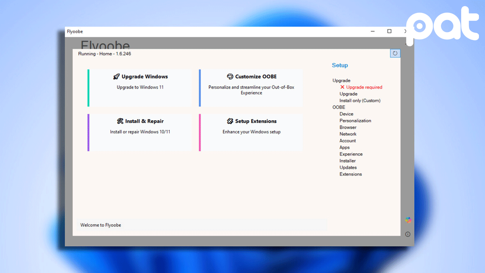Click the Running - Home - 1.6.246 label
485x273 pixels.
[x=105, y=54]
